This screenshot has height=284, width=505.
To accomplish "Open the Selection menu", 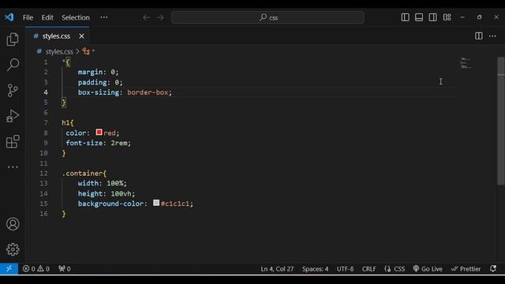I will click(x=76, y=17).
